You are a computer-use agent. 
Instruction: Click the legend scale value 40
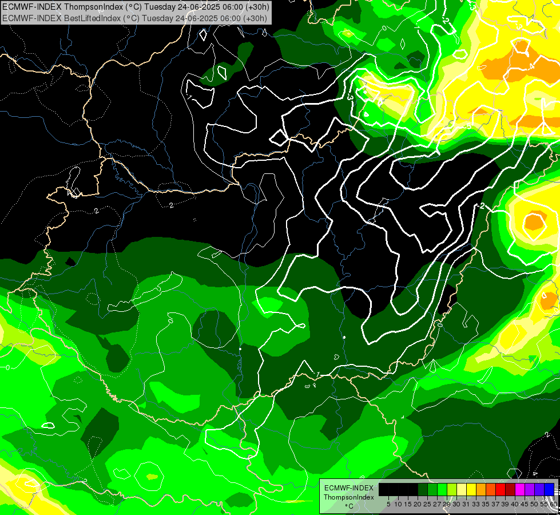tap(515, 504)
